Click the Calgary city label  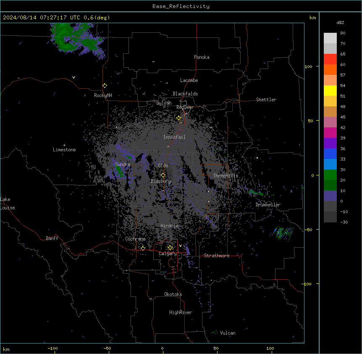point(168,254)
